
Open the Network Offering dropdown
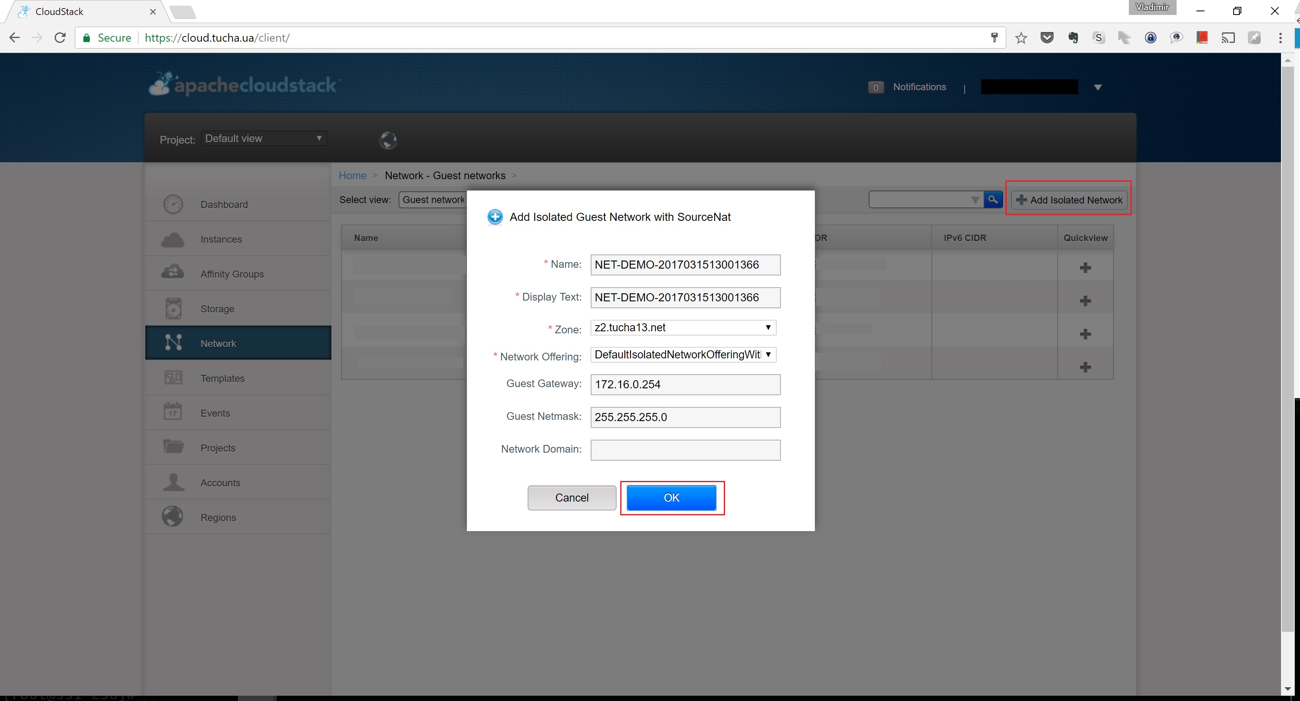coord(683,355)
